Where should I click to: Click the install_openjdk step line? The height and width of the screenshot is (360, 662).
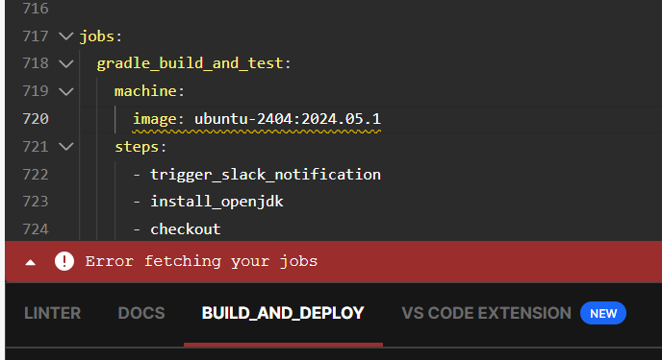click(x=216, y=202)
